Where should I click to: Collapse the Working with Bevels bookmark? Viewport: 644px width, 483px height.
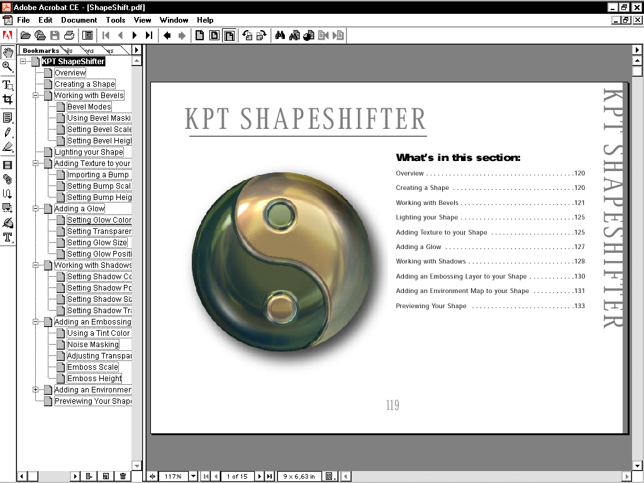point(36,96)
